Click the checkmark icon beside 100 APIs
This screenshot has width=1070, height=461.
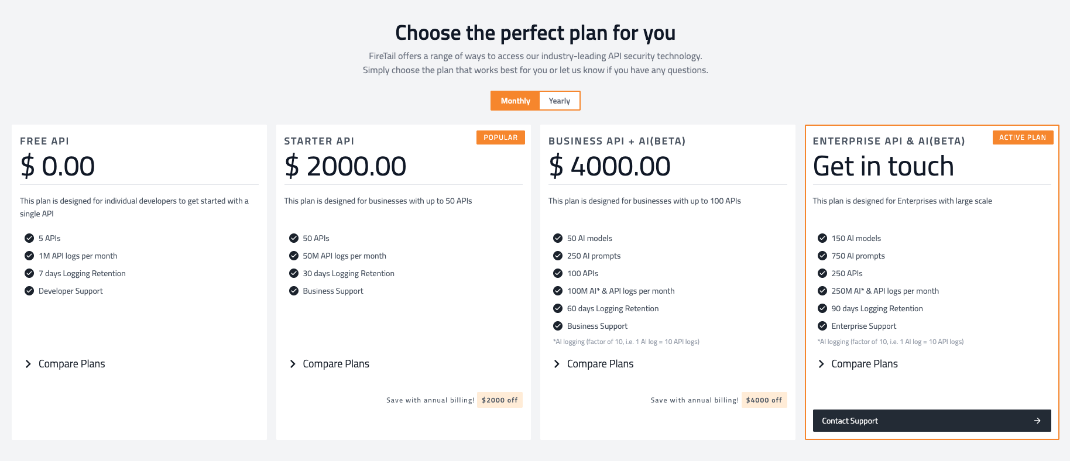tap(558, 273)
